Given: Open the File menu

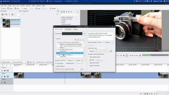Looking at the screenshot, I should 2,6.
